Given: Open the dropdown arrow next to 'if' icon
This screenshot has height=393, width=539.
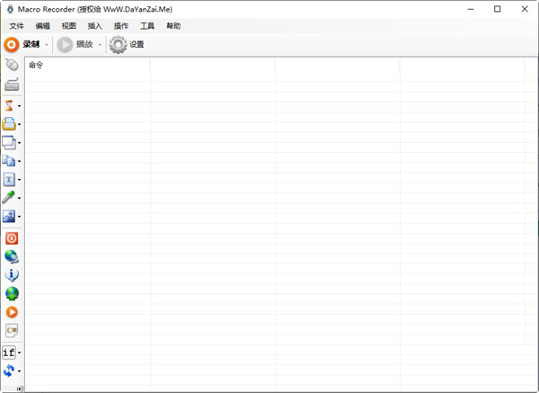Looking at the screenshot, I should coord(20,353).
